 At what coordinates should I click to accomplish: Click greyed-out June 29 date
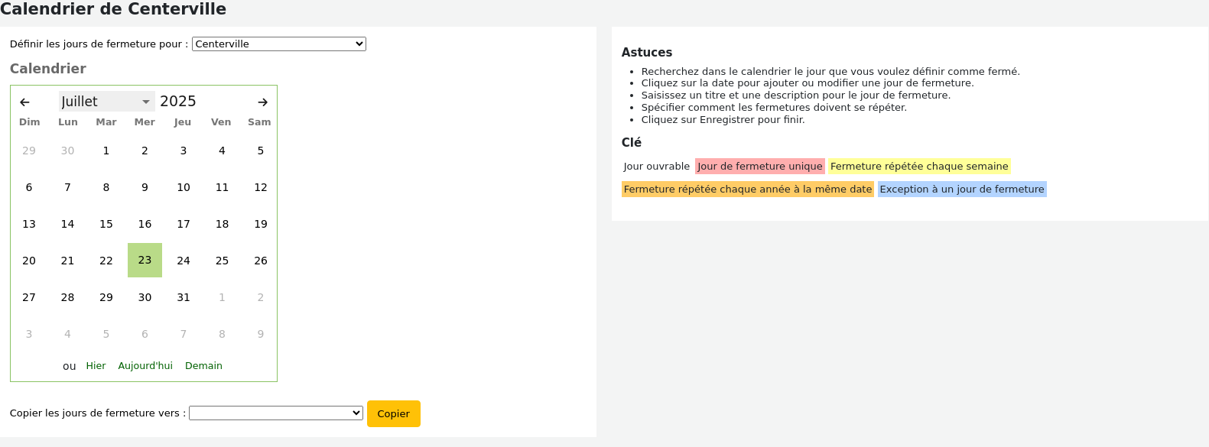(29, 151)
